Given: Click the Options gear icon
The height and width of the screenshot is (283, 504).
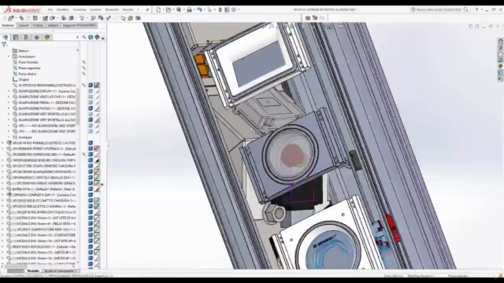Looking at the screenshot, I should (x=234, y=9).
